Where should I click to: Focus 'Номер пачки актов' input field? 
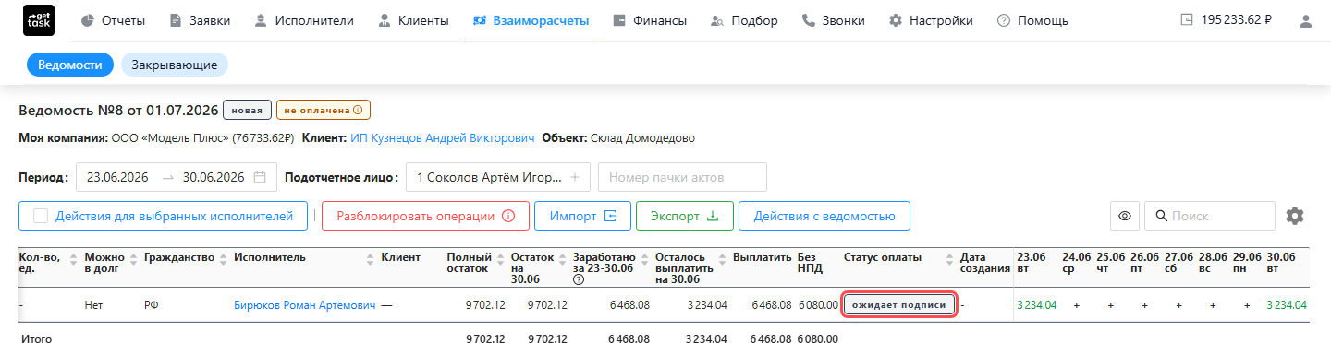click(682, 177)
